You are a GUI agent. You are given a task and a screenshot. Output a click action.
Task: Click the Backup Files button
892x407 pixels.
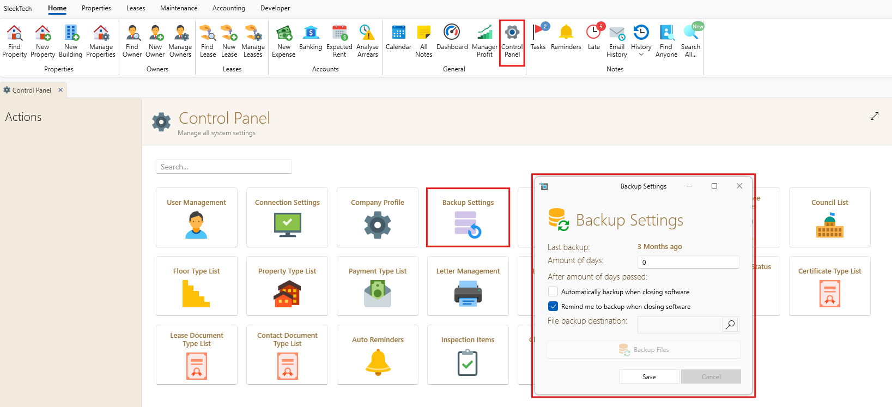pyautogui.click(x=644, y=350)
